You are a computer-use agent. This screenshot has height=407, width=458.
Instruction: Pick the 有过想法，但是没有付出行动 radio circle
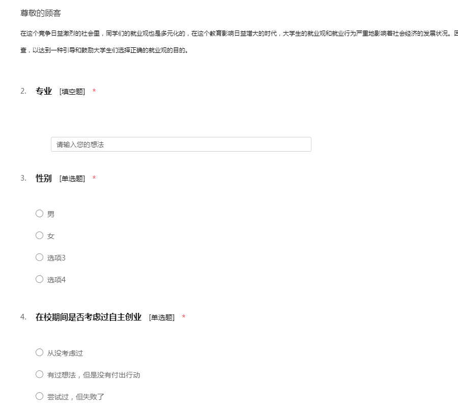click(x=39, y=374)
